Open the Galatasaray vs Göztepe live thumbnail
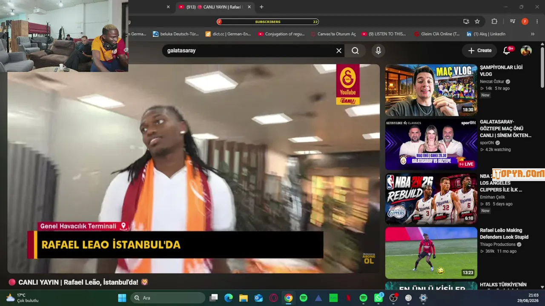The image size is (545, 306). point(431,144)
